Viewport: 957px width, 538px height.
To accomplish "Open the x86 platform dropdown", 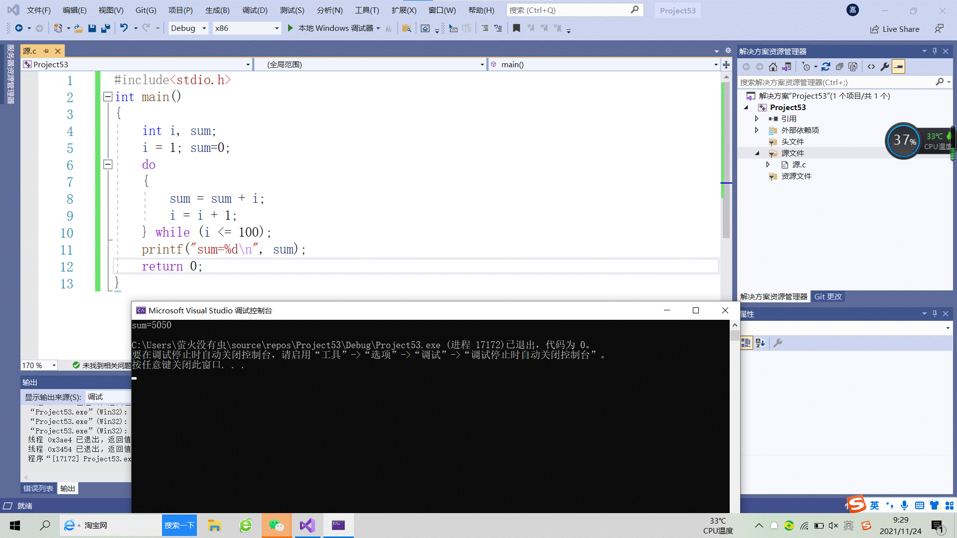I will point(277,28).
